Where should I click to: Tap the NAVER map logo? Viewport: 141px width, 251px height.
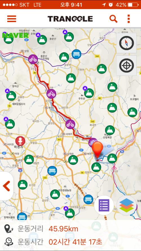15,35
